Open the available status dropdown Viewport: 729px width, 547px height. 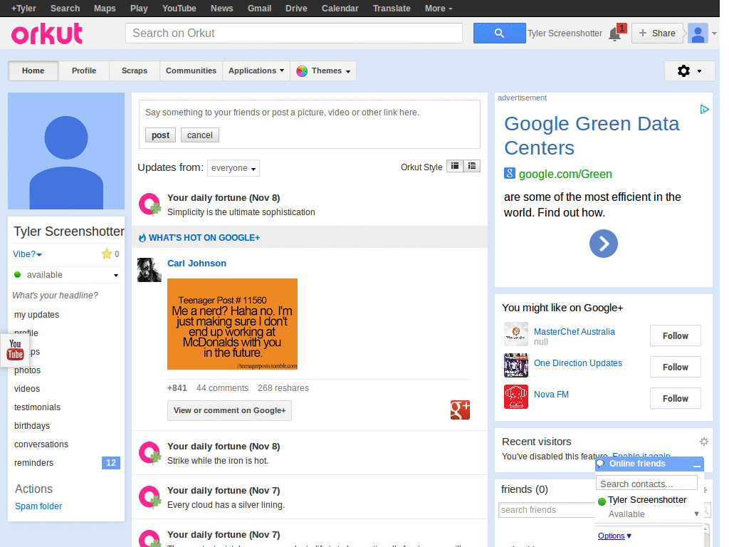(116, 276)
